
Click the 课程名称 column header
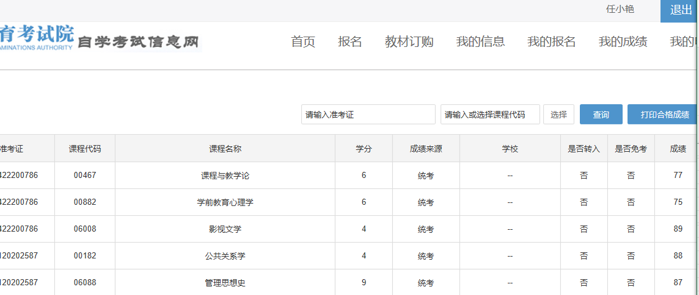pos(225,149)
